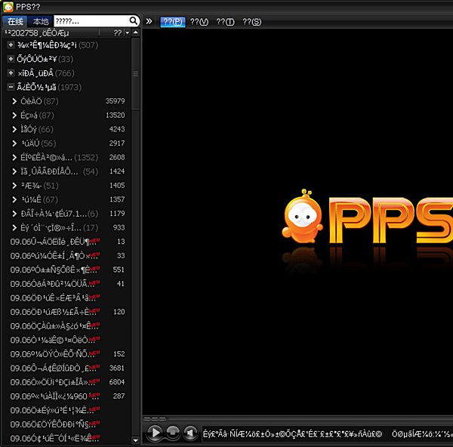
Task: Click the playback progress slider handle
Action: coord(155,418)
